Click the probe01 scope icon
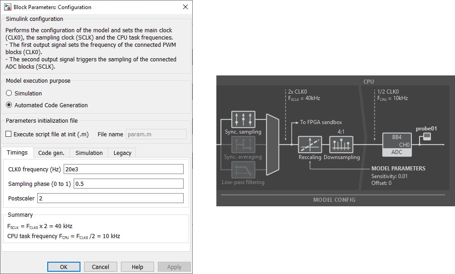This screenshot has height=274, width=455. [x=427, y=137]
